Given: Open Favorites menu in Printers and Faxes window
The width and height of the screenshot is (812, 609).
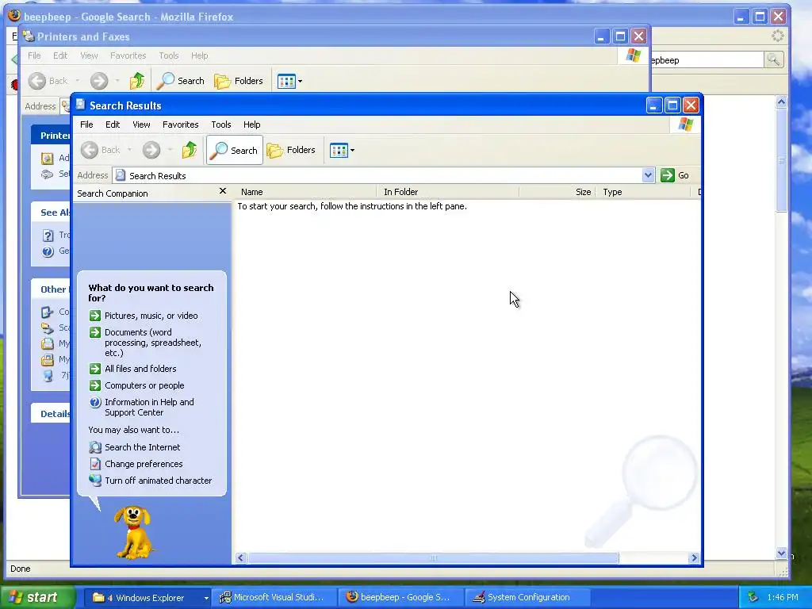Looking at the screenshot, I should point(128,56).
